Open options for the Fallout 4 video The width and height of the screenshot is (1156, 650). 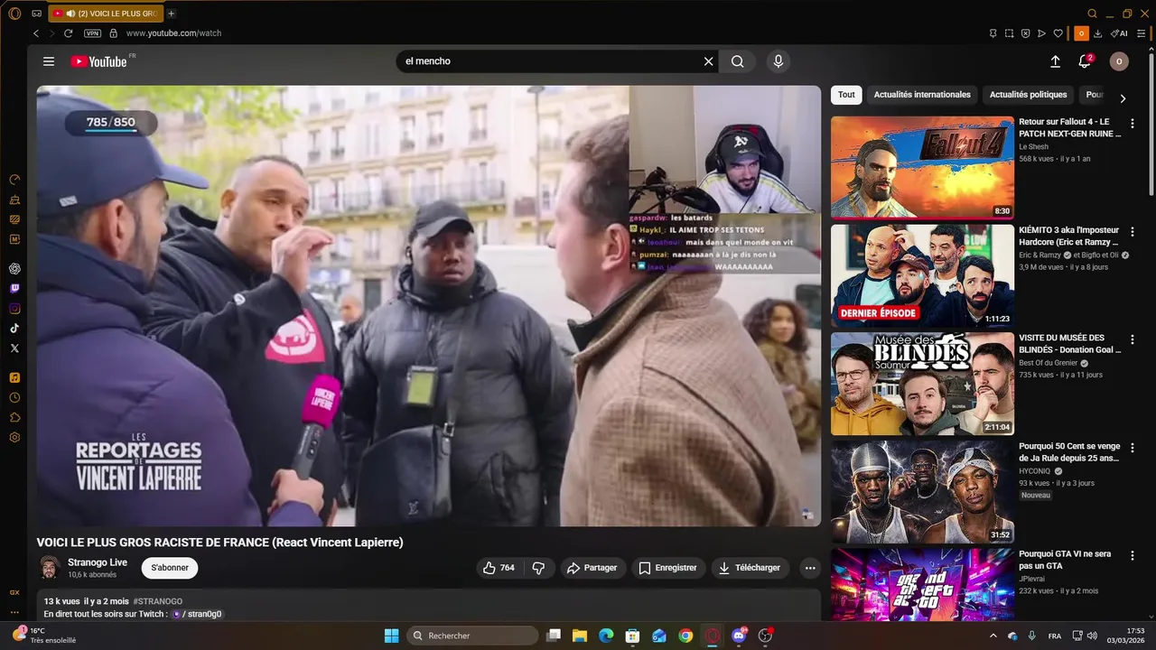click(x=1133, y=124)
